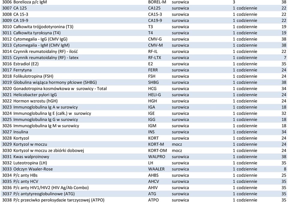Select 'Czynnik reumatoidalny (RF) - latex'
The height and width of the screenshot is (203, 288).
46,58
